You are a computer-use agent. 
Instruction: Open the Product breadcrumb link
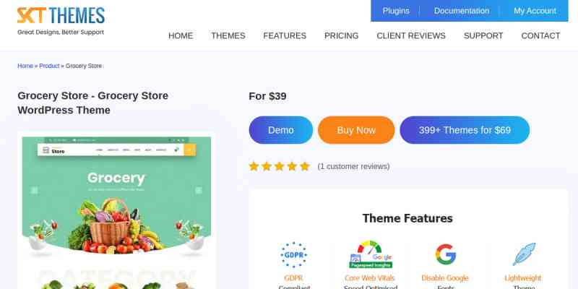[49, 66]
